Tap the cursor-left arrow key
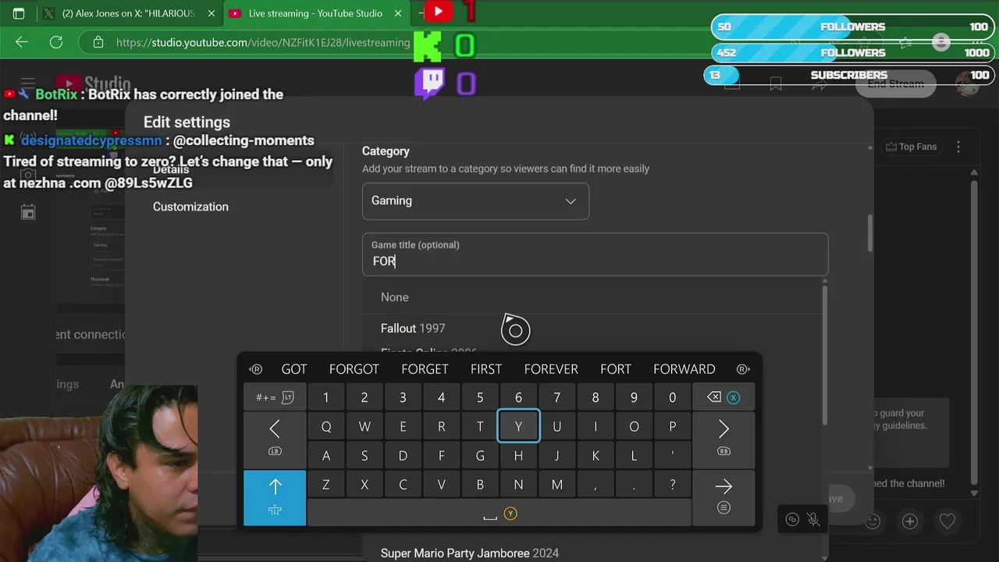999x562 pixels. click(x=275, y=440)
